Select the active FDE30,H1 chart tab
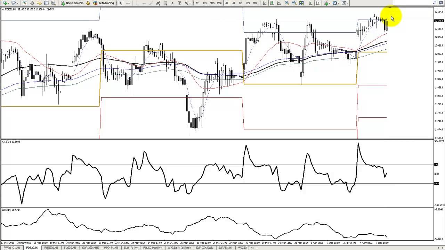The width and height of the screenshot is (445, 250). [x=32, y=248]
